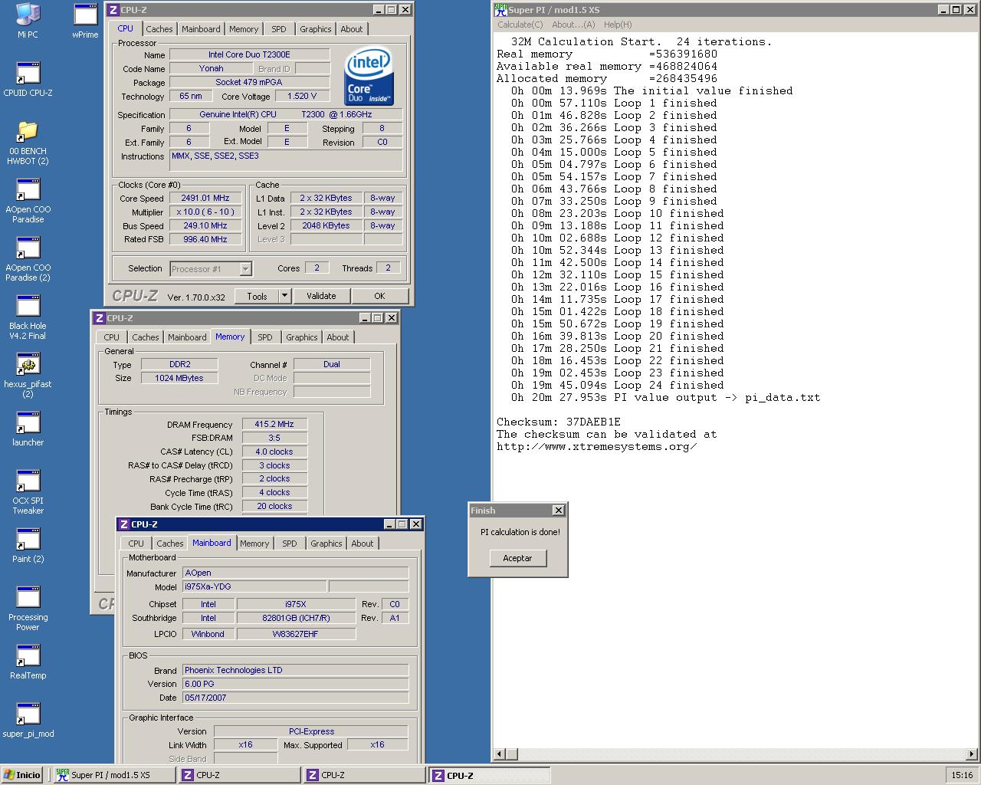Image resolution: width=981 pixels, height=785 pixels.
Task: Open the Help(H) menu in Super PI
Action: (x=618, y=25)
